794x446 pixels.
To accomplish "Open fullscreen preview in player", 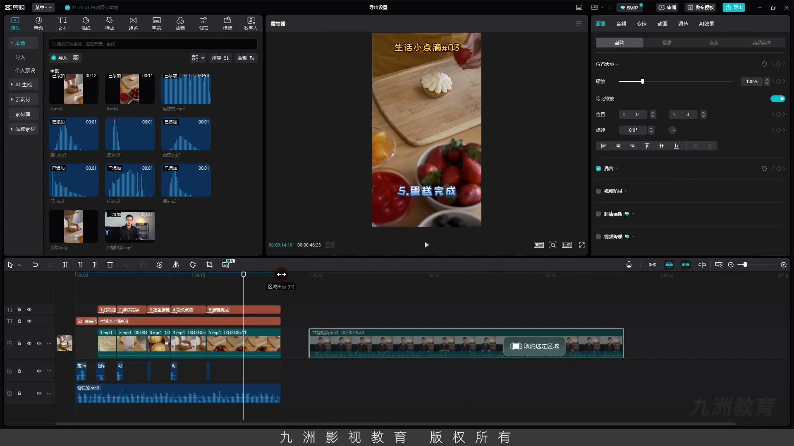I will click(x=582, y=245).
